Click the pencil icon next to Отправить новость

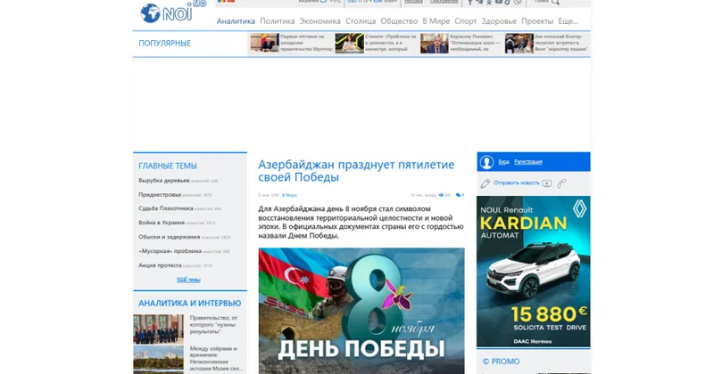point(486,183)
